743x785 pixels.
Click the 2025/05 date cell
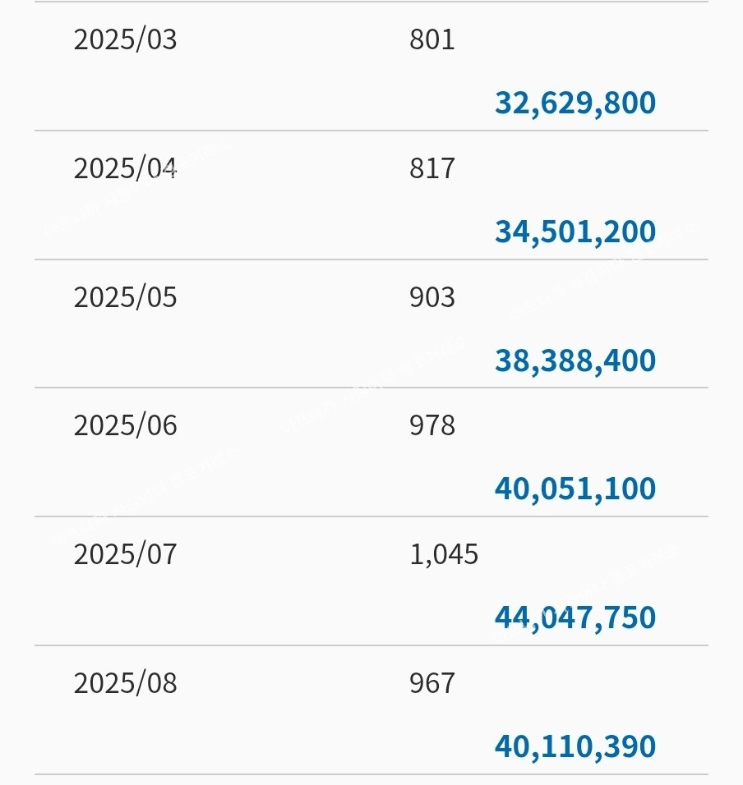[x=125, y=297]
